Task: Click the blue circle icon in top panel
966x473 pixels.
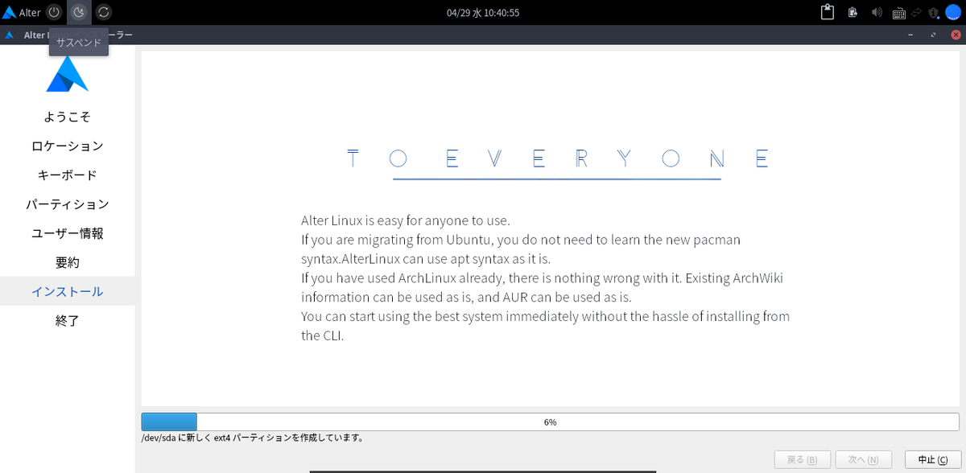Action: click(x=953, y=12)
